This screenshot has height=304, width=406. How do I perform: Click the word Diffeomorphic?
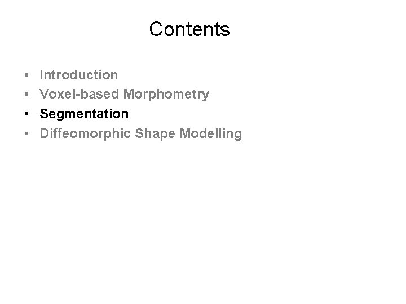point(85,133)
